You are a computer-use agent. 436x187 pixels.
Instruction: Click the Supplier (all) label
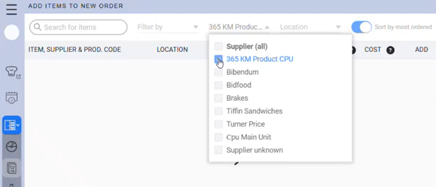247,46
